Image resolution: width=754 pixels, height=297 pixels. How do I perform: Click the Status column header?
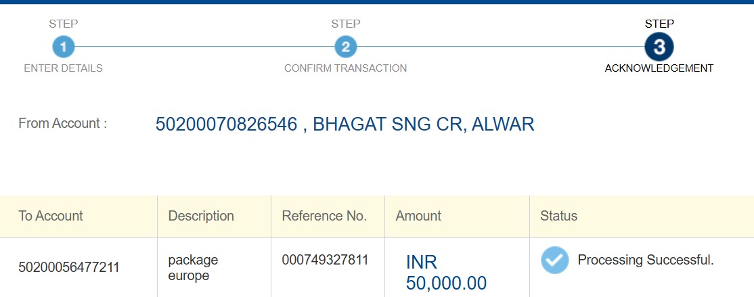pos(558,216)
